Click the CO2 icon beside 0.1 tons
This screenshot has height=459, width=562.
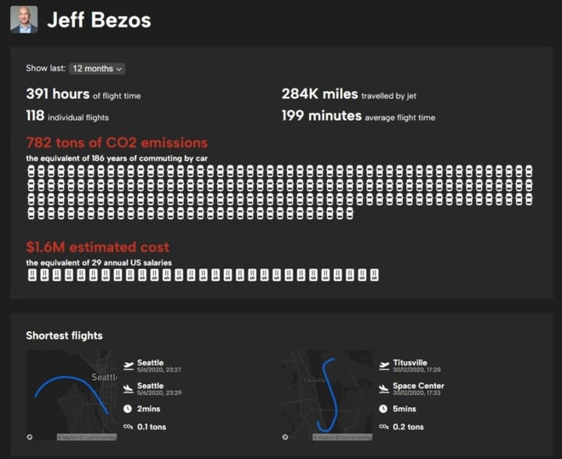coord(128,427)
